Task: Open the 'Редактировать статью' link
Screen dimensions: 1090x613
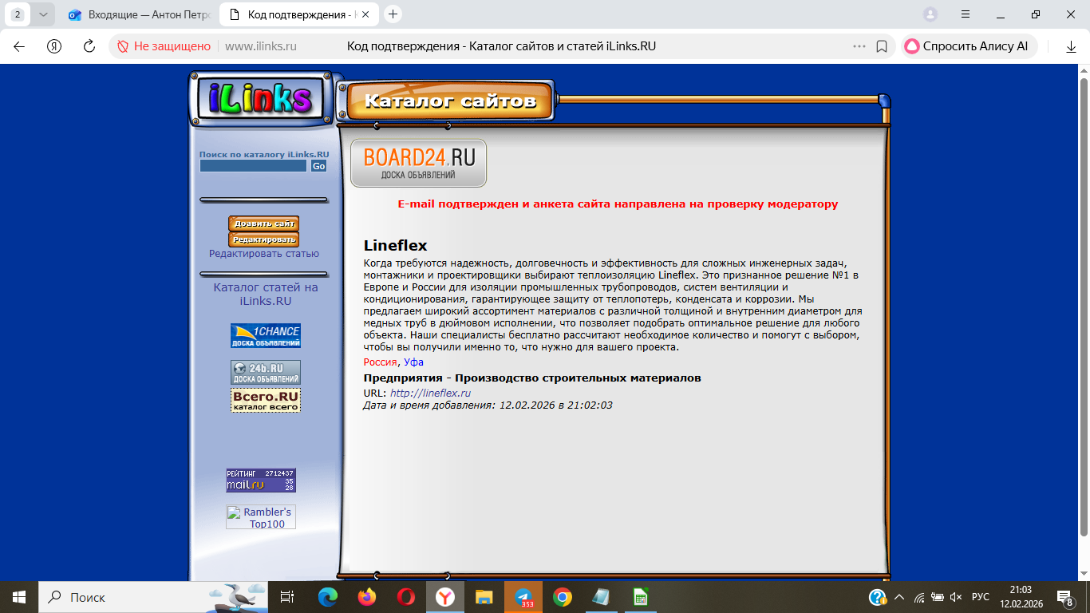Action: pos(264,254)
